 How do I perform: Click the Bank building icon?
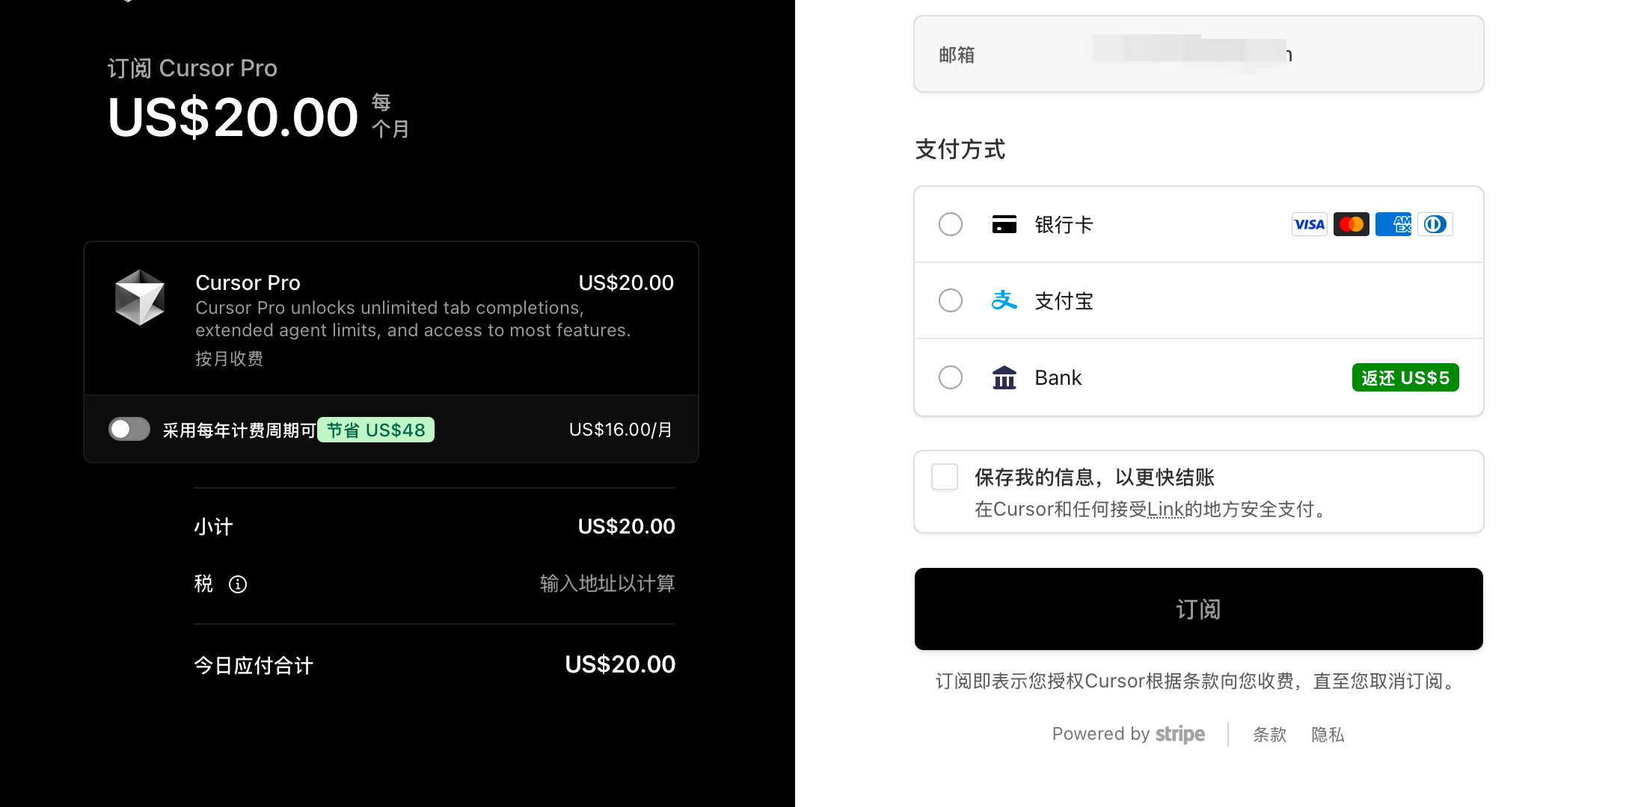pos(1004,377)
